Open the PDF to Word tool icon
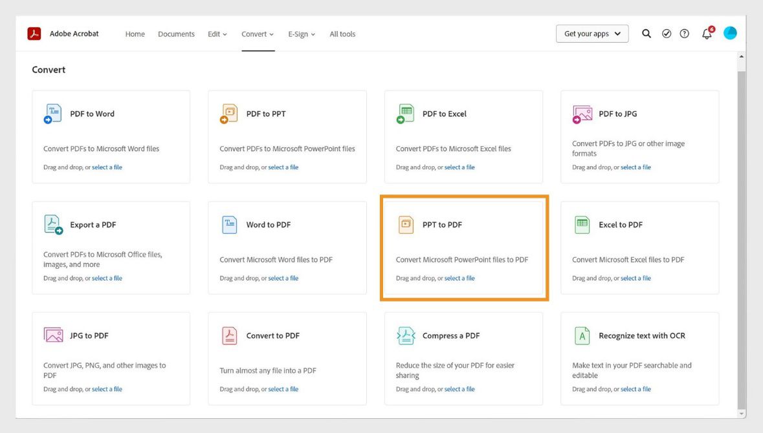The image size is (763, 433). tap(52, 112)
